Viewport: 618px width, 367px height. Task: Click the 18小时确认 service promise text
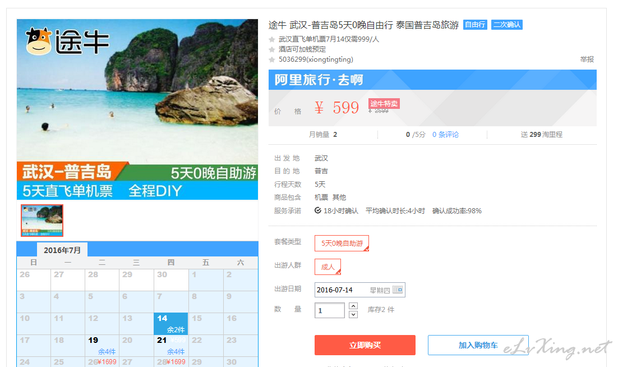click(x=341, y=211)
